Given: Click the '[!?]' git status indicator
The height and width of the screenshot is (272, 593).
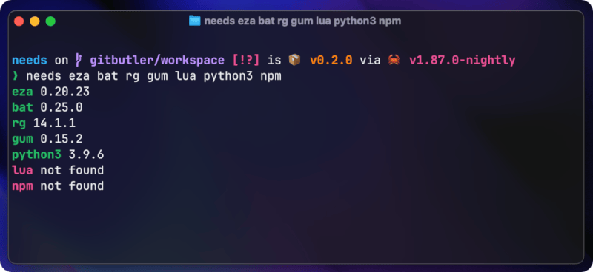Looking at the screenshot, I should pos(246,61).
